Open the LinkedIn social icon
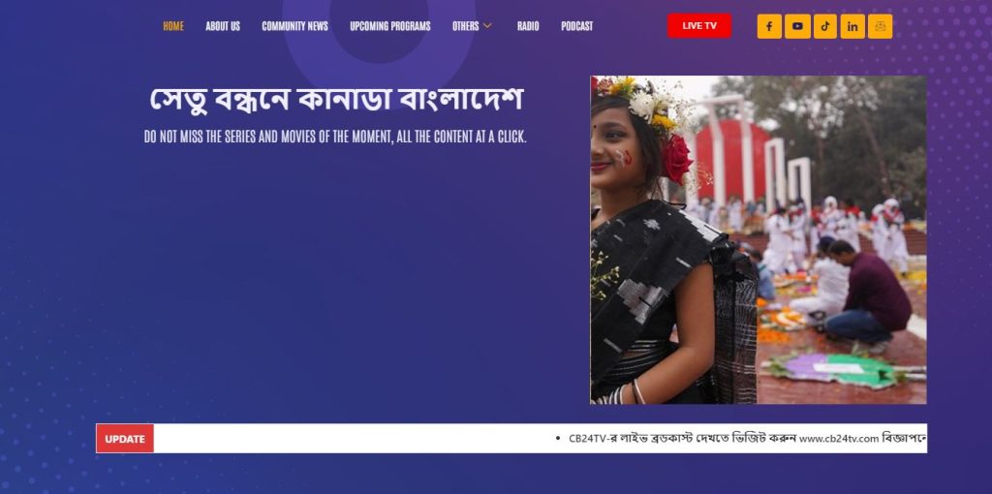The height and width of the screenshot is (494, 992). point(852,26)
